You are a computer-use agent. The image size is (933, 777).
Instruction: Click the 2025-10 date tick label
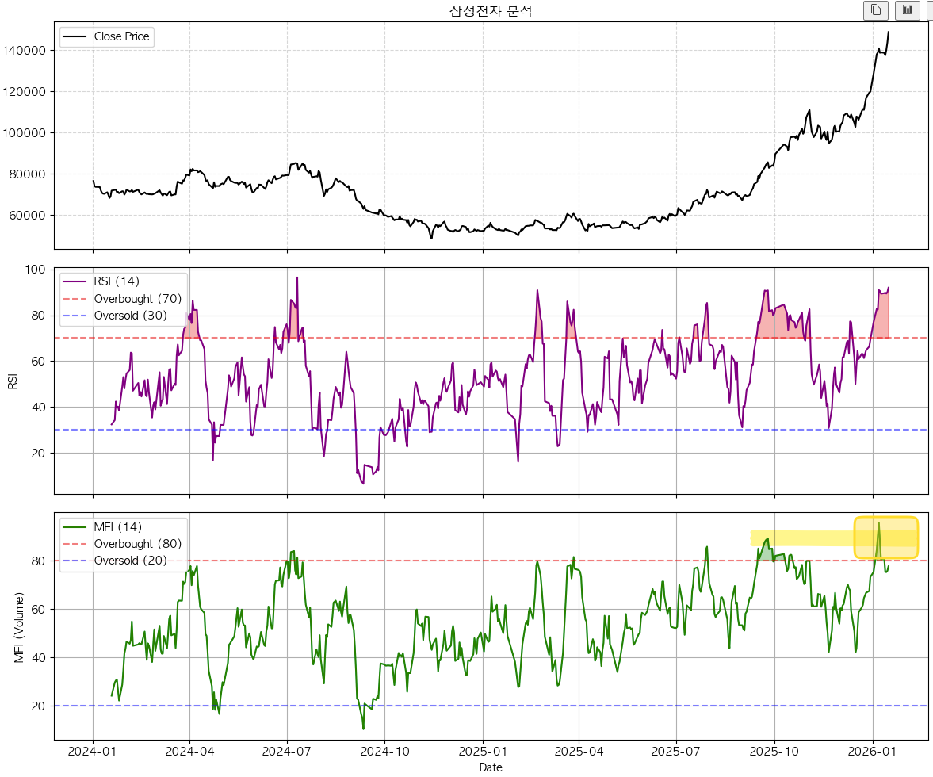point(774,752)
